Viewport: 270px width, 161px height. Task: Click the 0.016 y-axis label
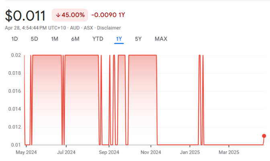point(14,91)
